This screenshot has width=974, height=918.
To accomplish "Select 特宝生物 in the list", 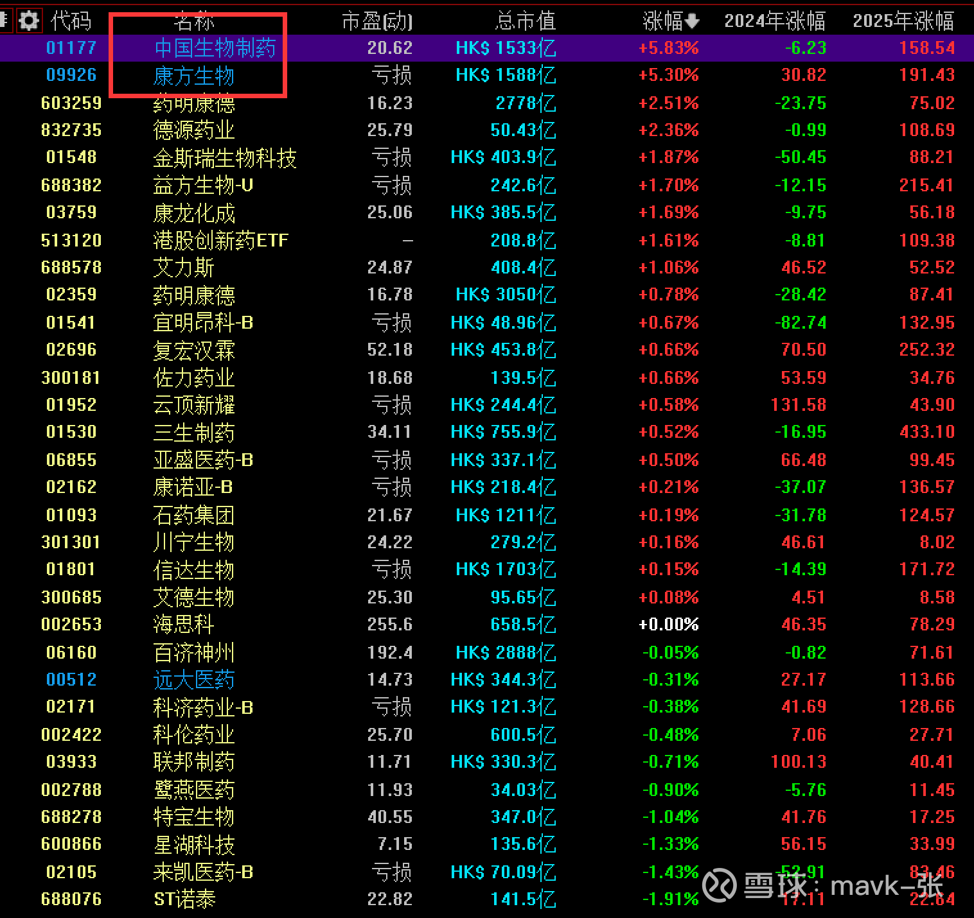I will tap(194, 817).
